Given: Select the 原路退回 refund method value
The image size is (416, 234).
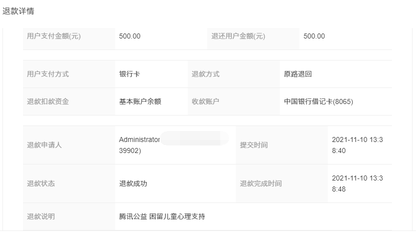Looking at the screenshot, I should click(x=298, y=74).
